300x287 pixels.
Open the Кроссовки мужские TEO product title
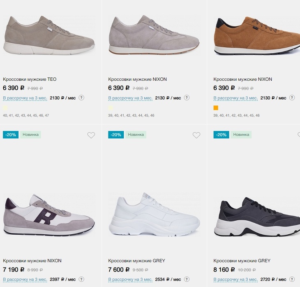30,79
